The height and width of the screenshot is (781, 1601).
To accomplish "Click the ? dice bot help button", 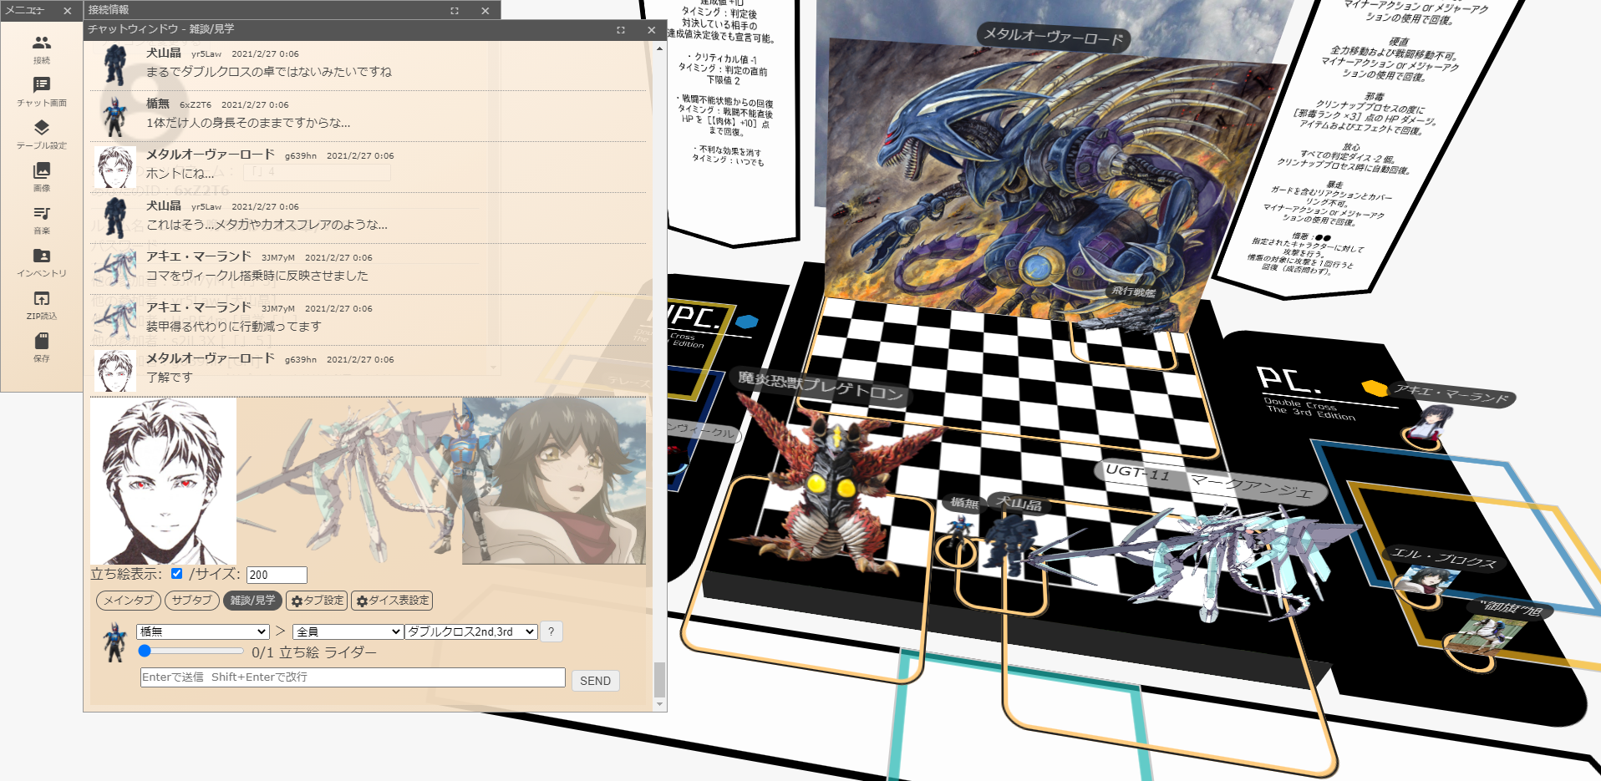I will click(551, 631).
